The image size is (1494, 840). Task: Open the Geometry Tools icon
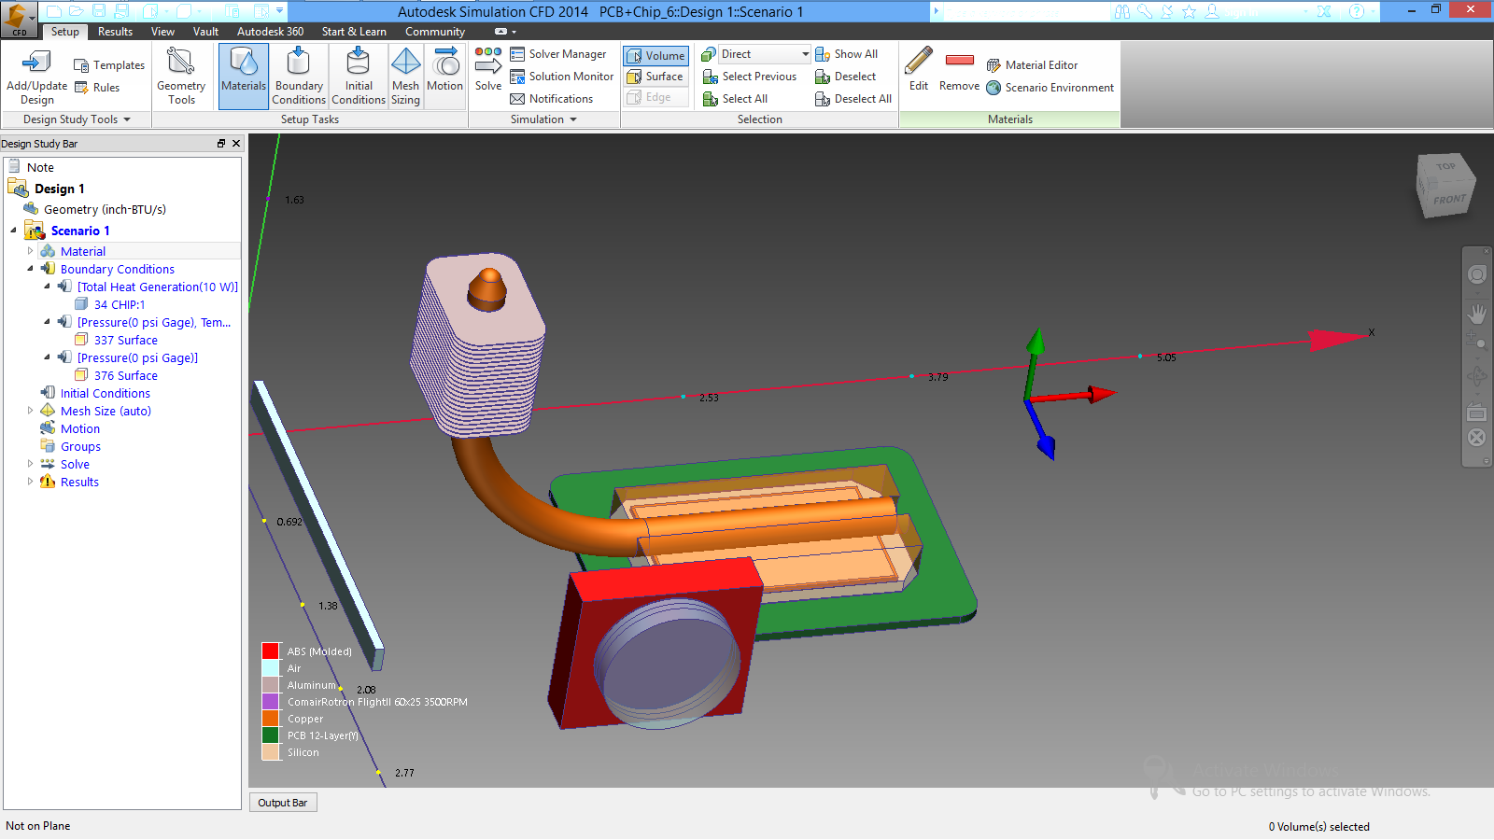pos(180,63)
